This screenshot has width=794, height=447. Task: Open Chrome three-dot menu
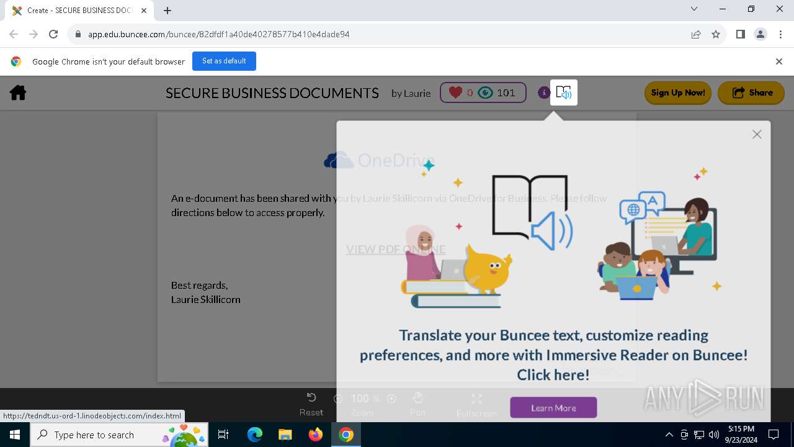coord(781,34)
